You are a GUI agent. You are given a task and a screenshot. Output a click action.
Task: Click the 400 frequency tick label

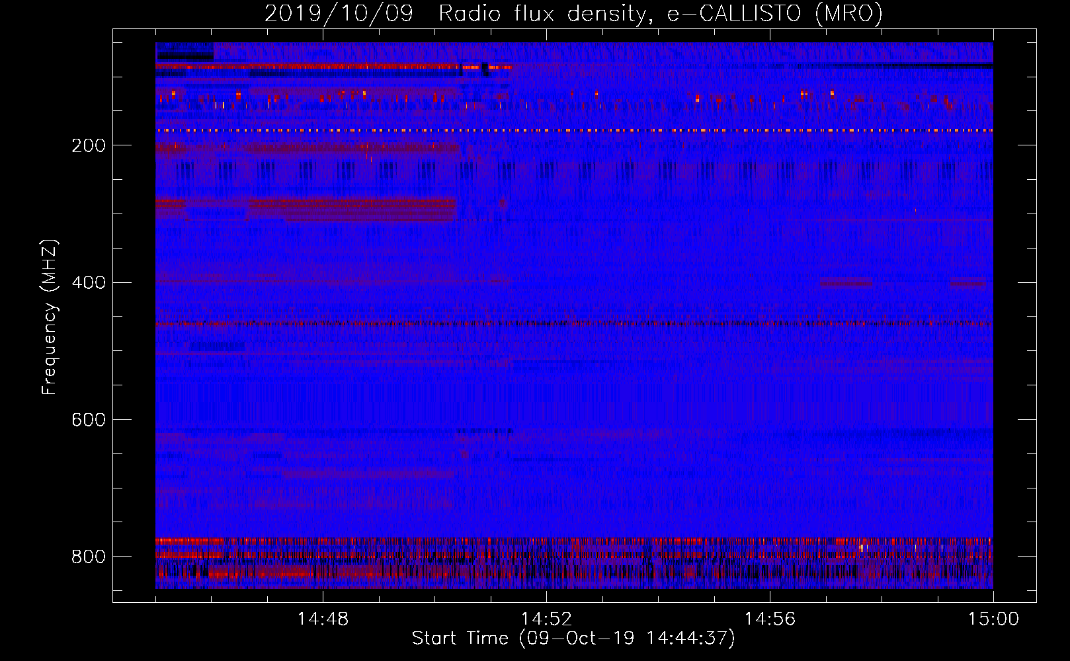88,283
